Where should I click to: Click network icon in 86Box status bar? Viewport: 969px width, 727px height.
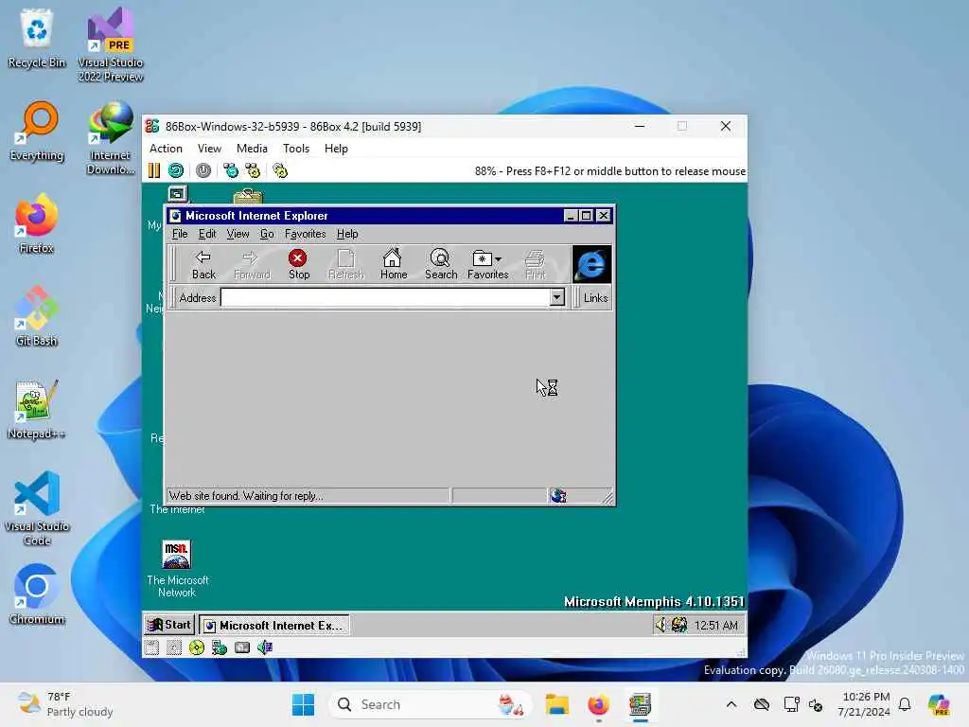220,647
